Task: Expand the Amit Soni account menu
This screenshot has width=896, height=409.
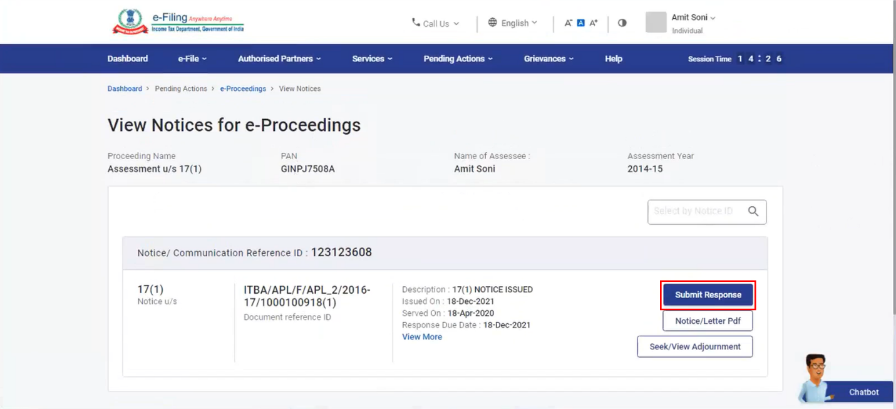Action: tap(693, 18)
